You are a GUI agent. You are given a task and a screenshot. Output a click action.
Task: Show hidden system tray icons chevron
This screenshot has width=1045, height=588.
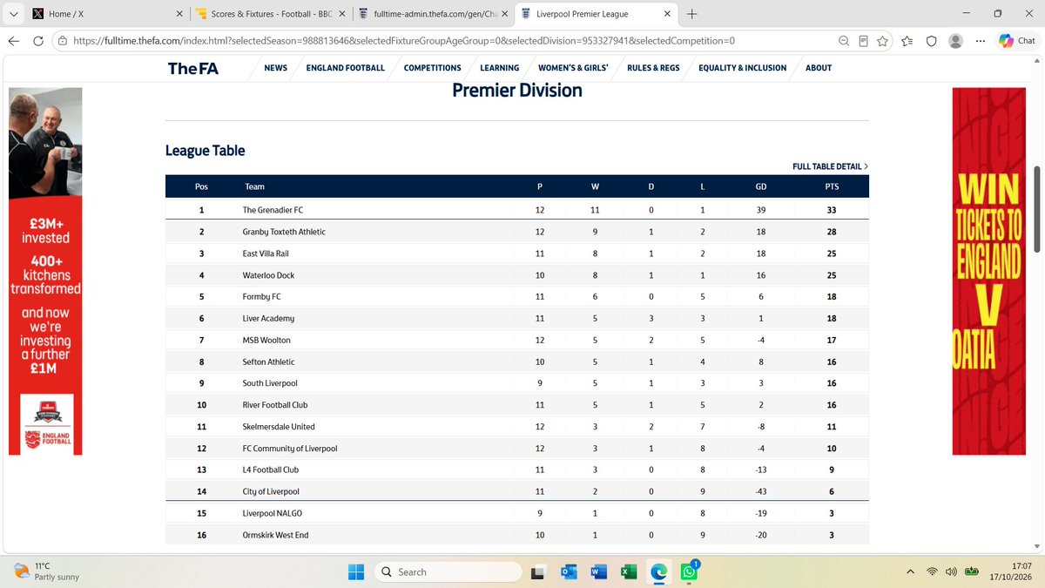coord(911,571)
